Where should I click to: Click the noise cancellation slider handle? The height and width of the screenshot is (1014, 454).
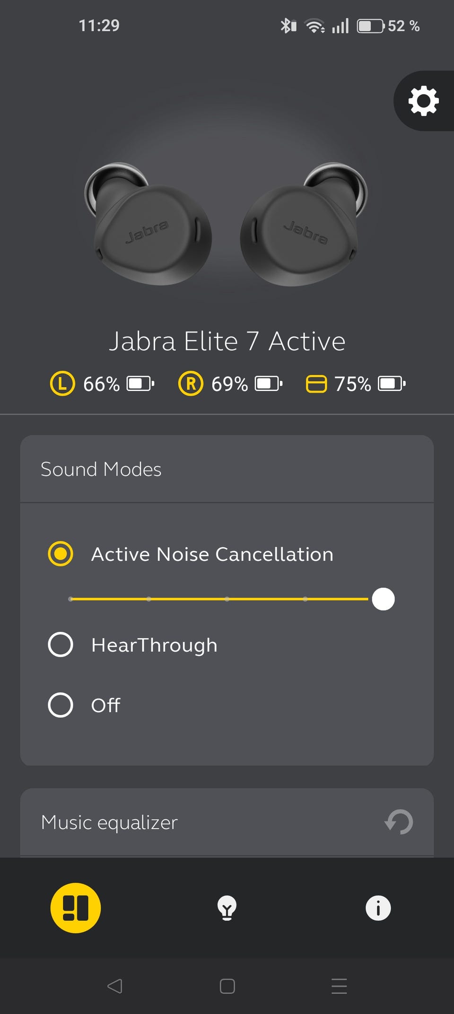pyautogui.click(x=383, y=599)
